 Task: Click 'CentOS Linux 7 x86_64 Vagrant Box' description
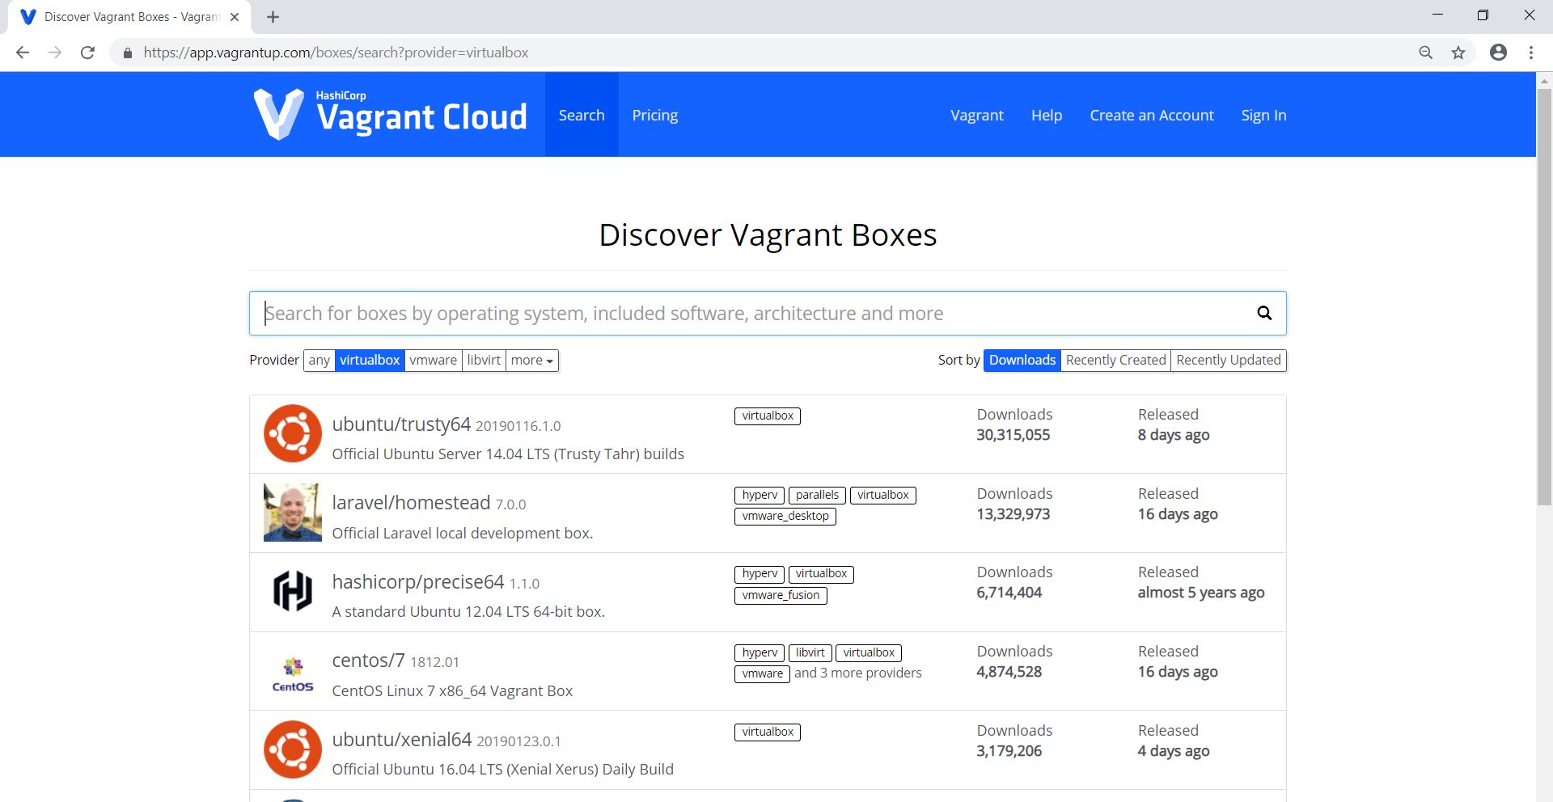(452, 691)
